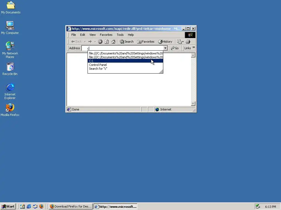
Task: Select Internet Explorer desktop shortcut
Action: (10, 91)
